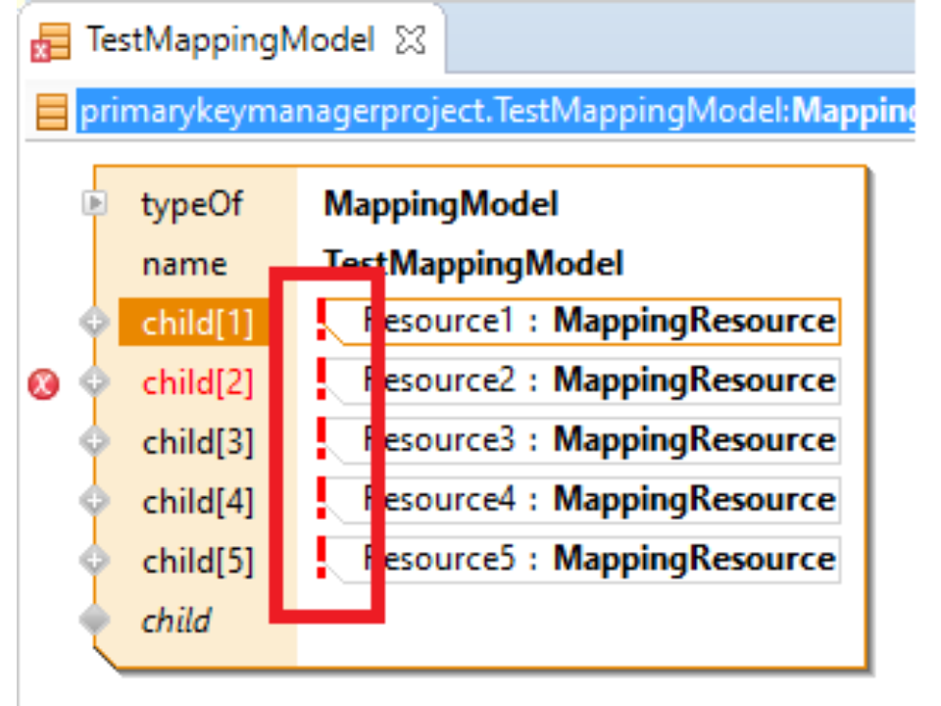Screen dimensions: 941x706
Task: Select Resource5 : MappingResource entry
Action: pos(598,559)
